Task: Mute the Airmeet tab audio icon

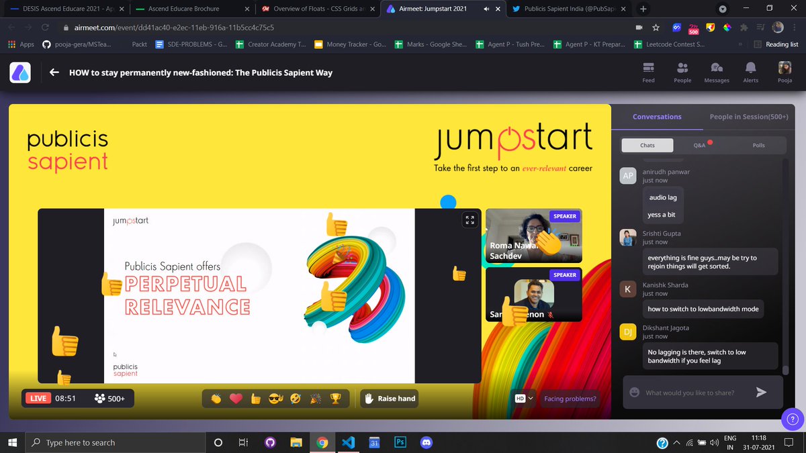Action: 486,9
